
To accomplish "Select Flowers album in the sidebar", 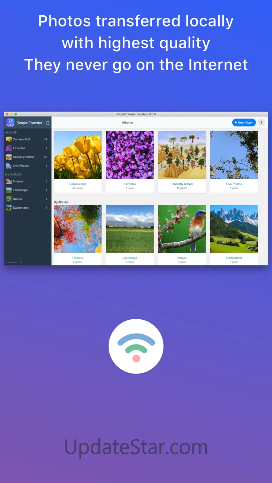I will [28, 181].
